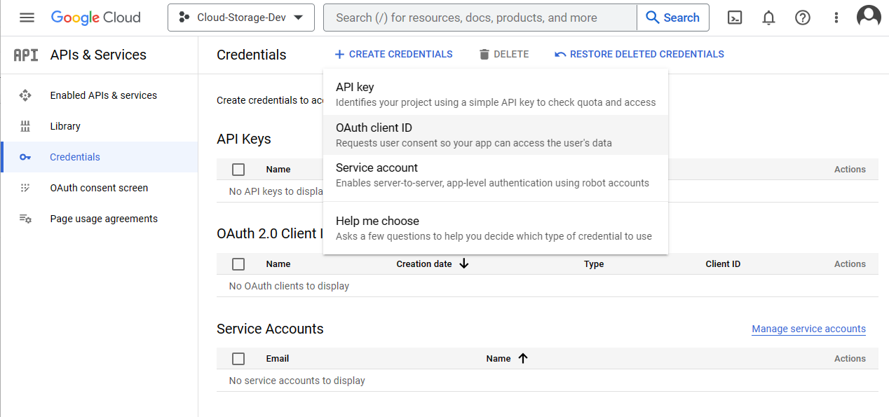
Task: Open the notifications bell
Action: pos(768,18)
